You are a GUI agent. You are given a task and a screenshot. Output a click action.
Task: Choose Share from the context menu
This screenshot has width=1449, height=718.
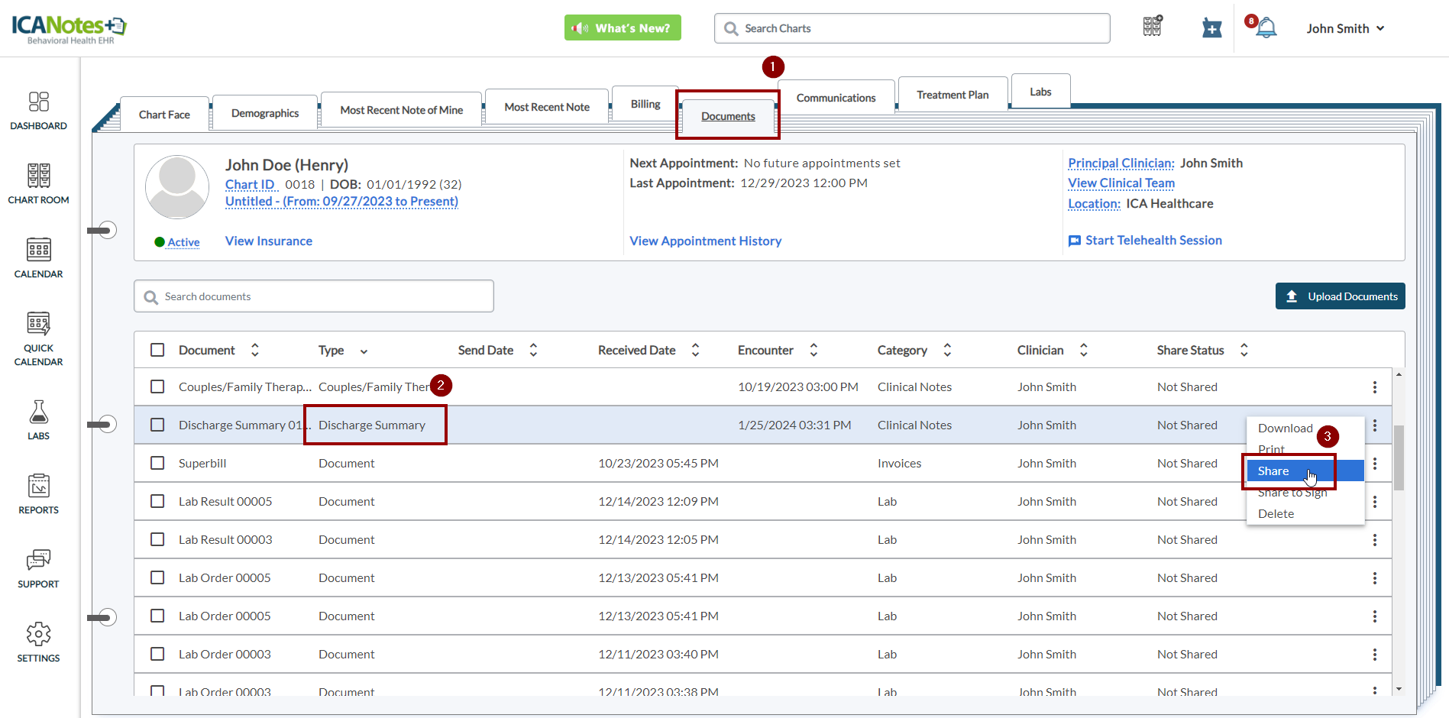tap(1273, 471)
